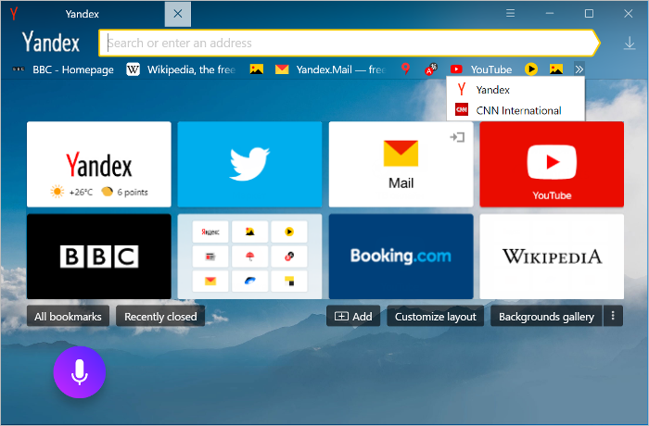Click the Yandex logo beside the address bar
This screenshot has height=426, width=649.
(51, 43)
